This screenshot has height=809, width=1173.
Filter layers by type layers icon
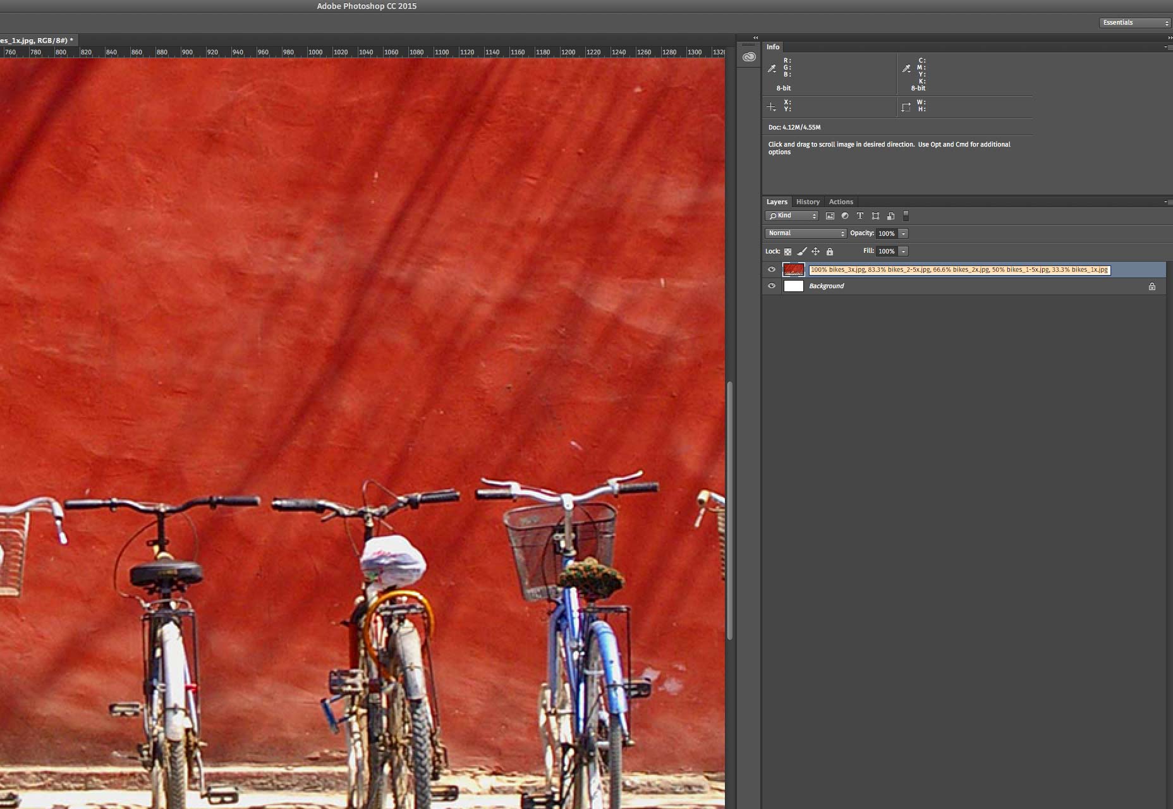[x=860, y=216]
